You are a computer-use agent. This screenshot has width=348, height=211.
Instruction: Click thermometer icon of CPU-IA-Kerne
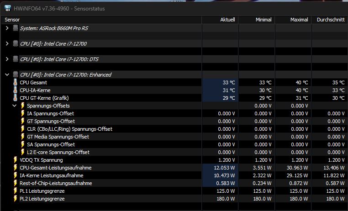15,90
